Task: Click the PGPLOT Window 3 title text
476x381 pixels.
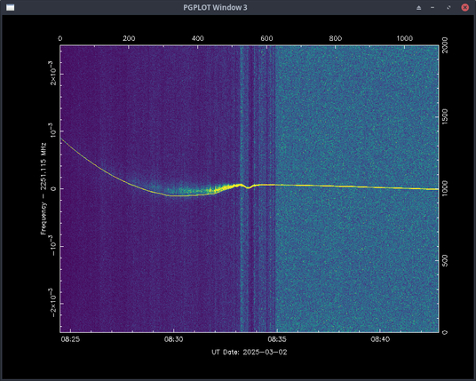Action: pos(215,8)
